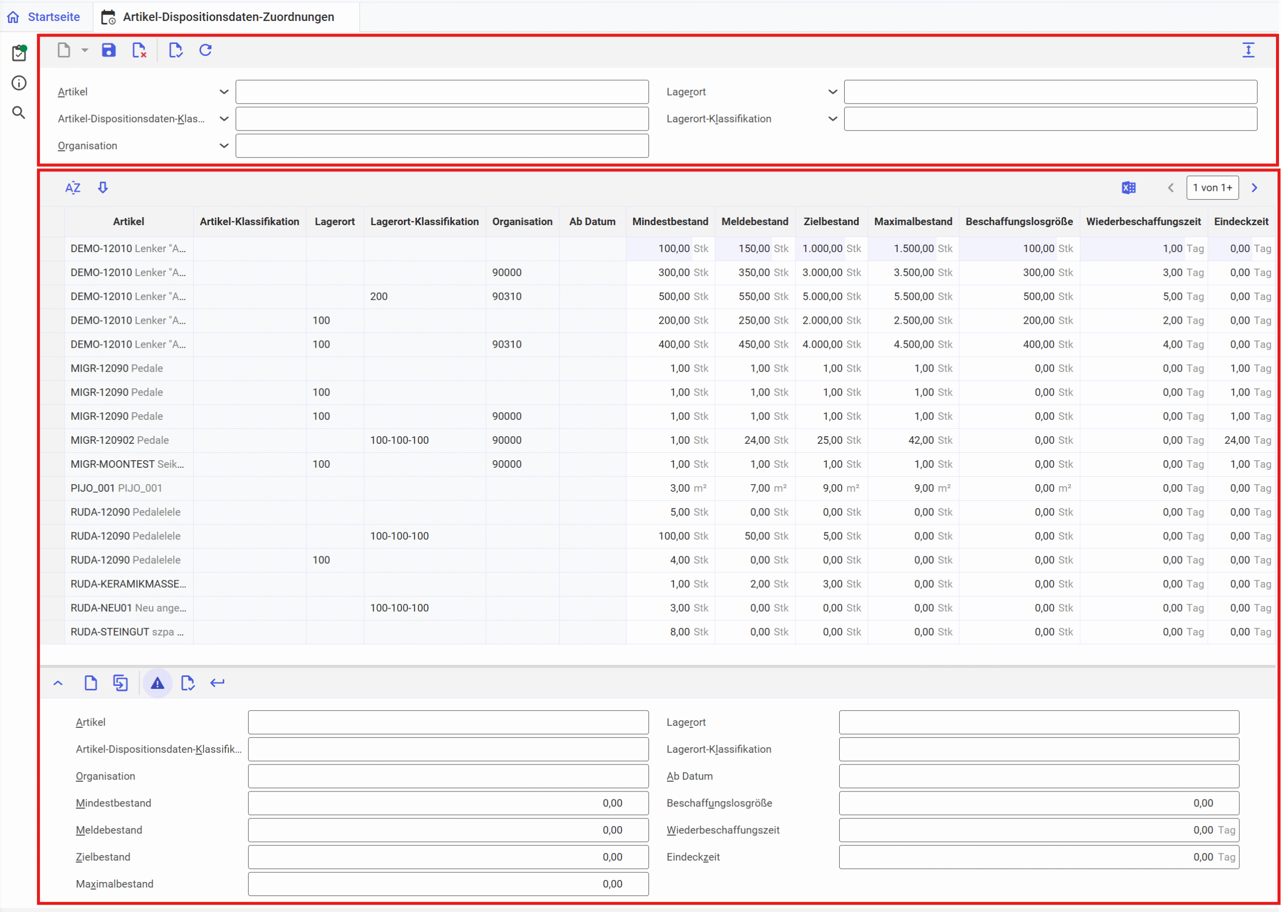1281x912 pixels.
Task: Click the page number field '1 von 1+'
Action: 1212,188
